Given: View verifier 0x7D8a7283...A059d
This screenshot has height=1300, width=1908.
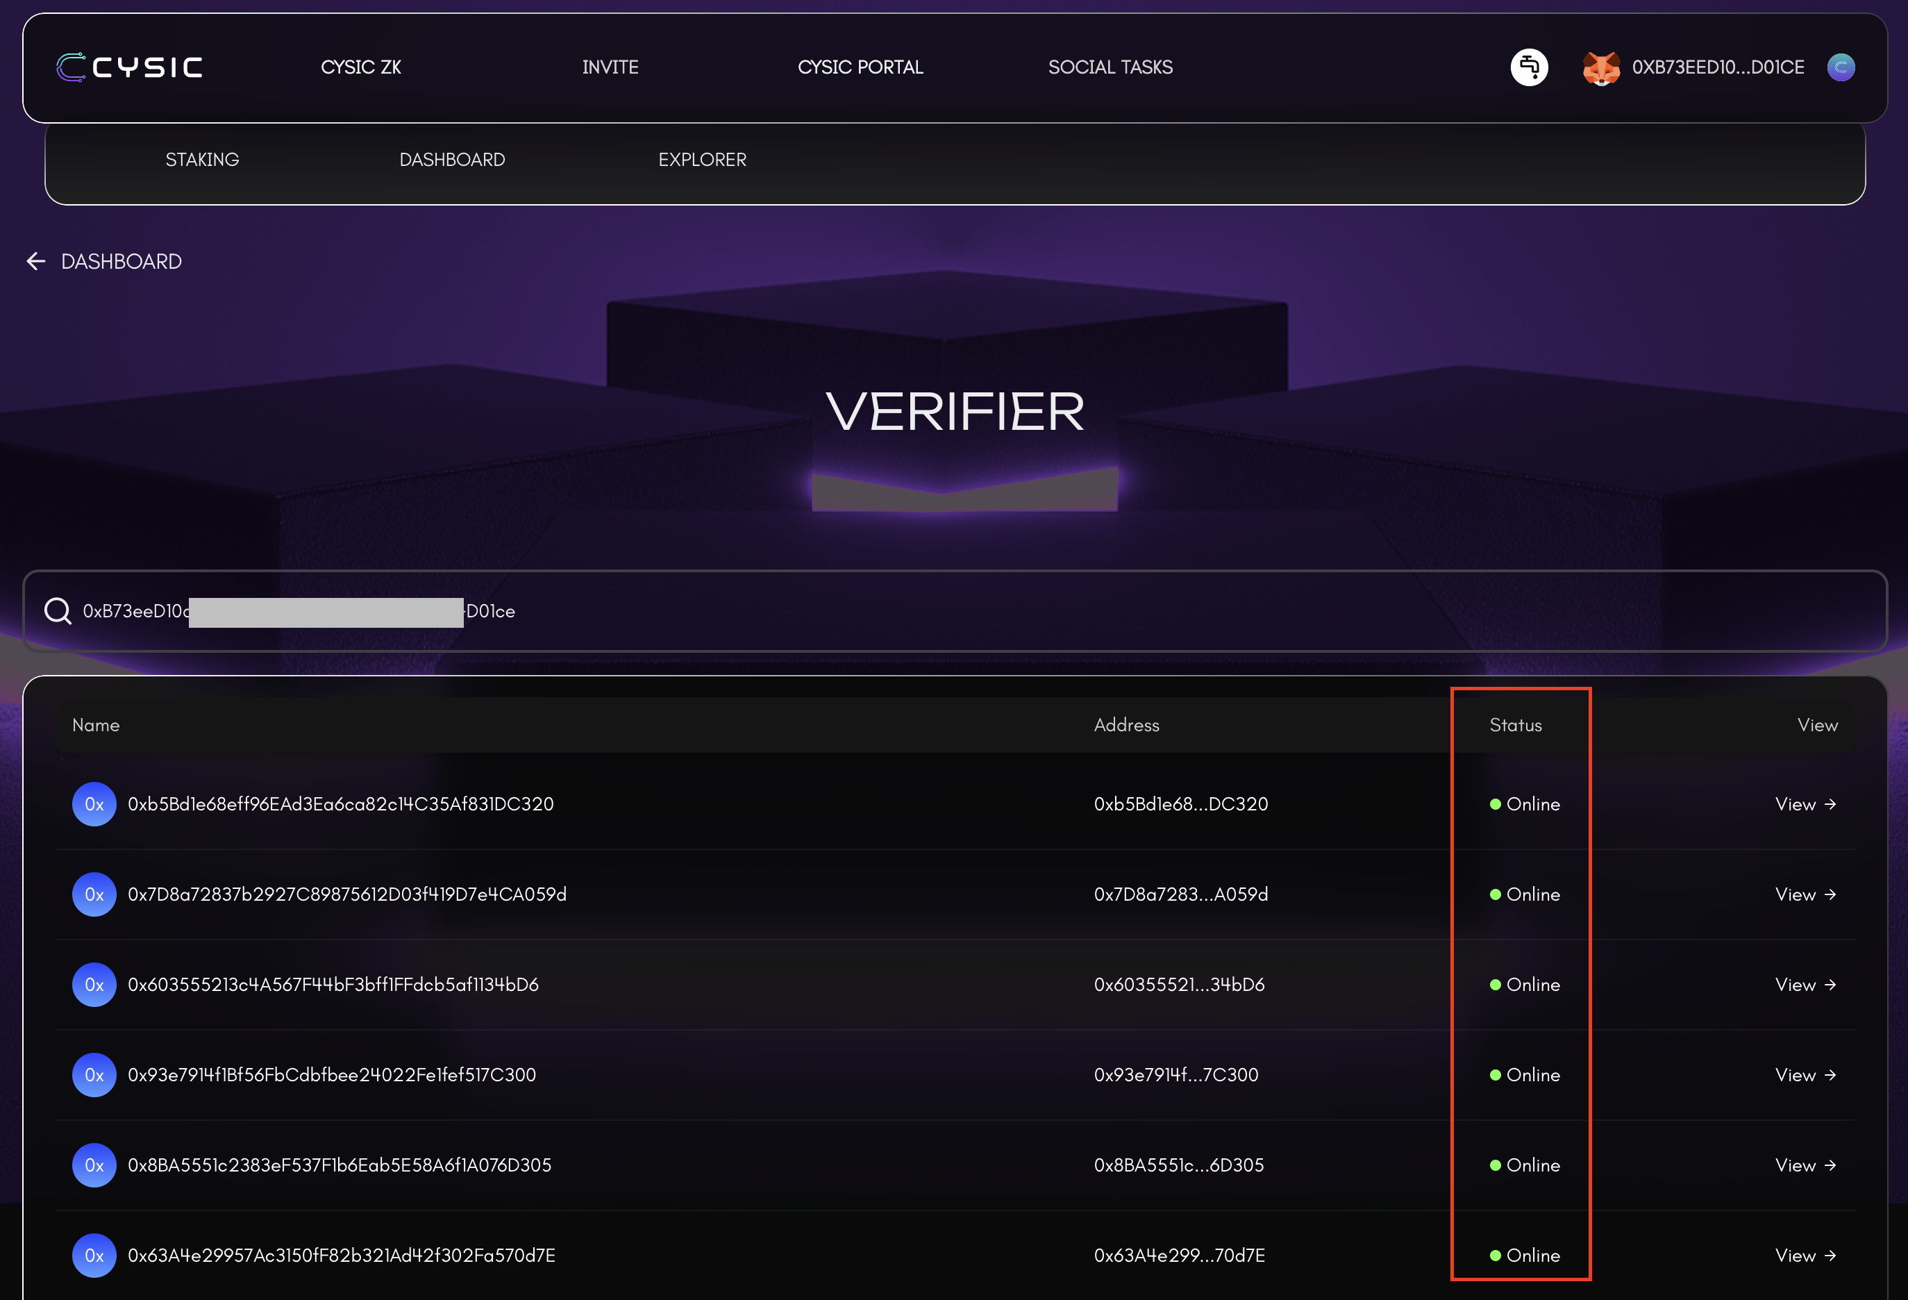Looking at the screenshot, I should (1805, 894).
